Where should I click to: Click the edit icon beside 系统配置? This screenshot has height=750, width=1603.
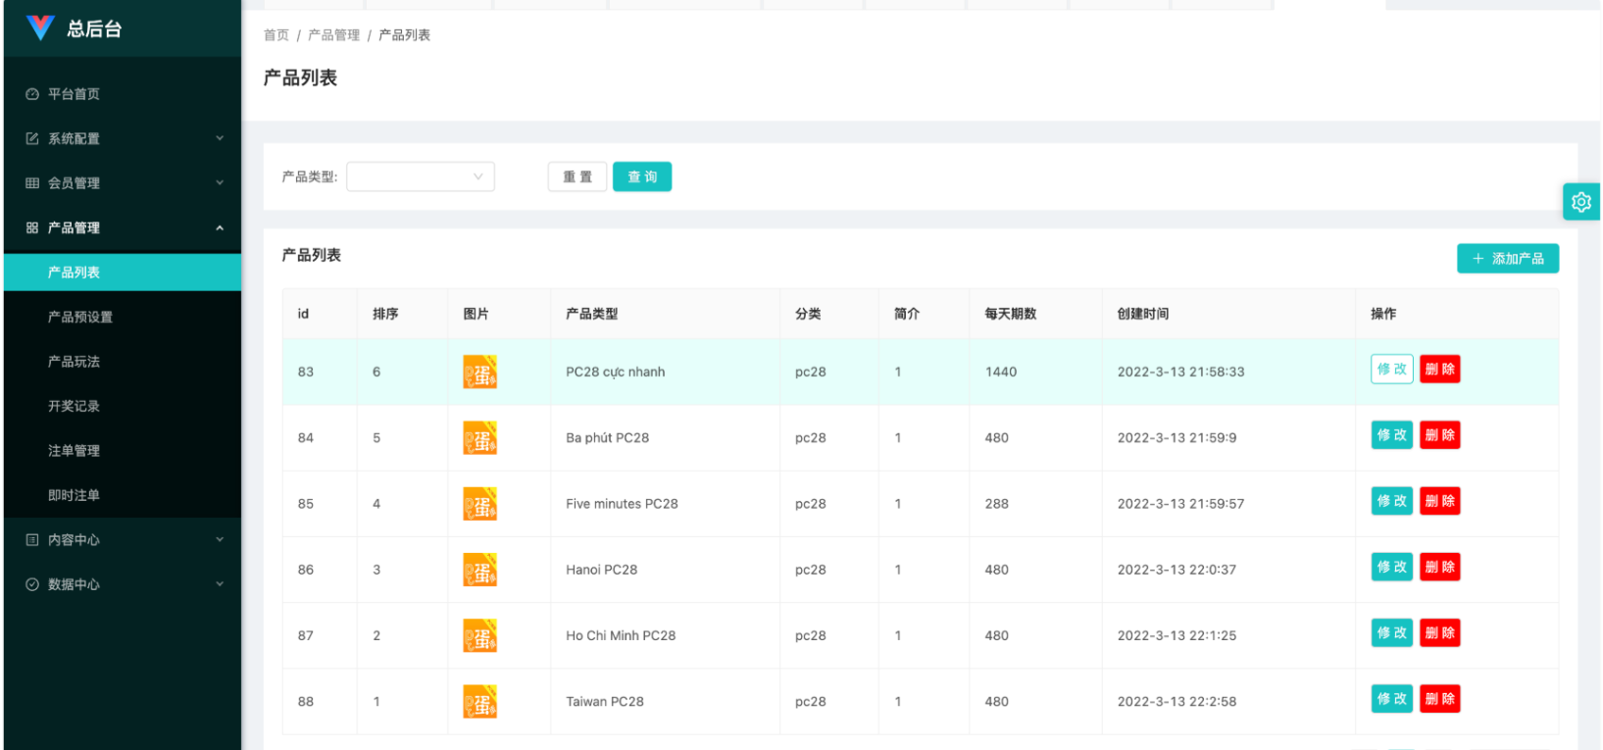click(x=32, y=138)
